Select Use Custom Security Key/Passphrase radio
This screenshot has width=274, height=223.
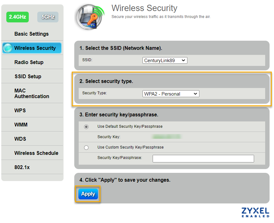86,147
